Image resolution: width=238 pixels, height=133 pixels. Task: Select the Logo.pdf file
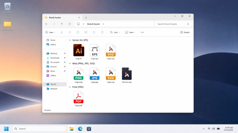78,99
